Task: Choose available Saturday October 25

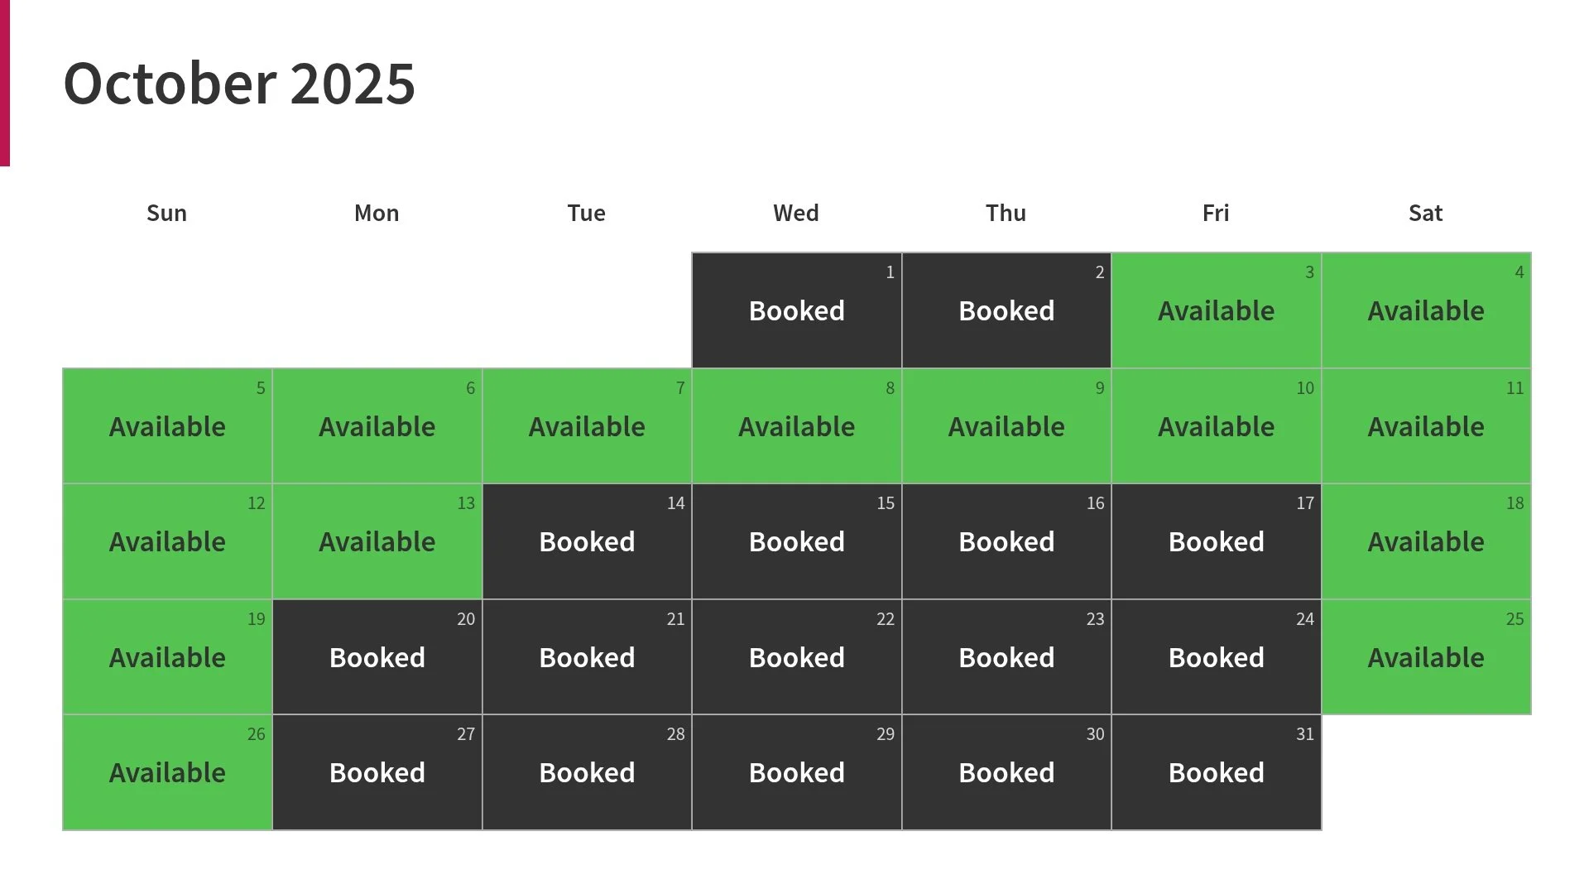Action: (1426, 657)
